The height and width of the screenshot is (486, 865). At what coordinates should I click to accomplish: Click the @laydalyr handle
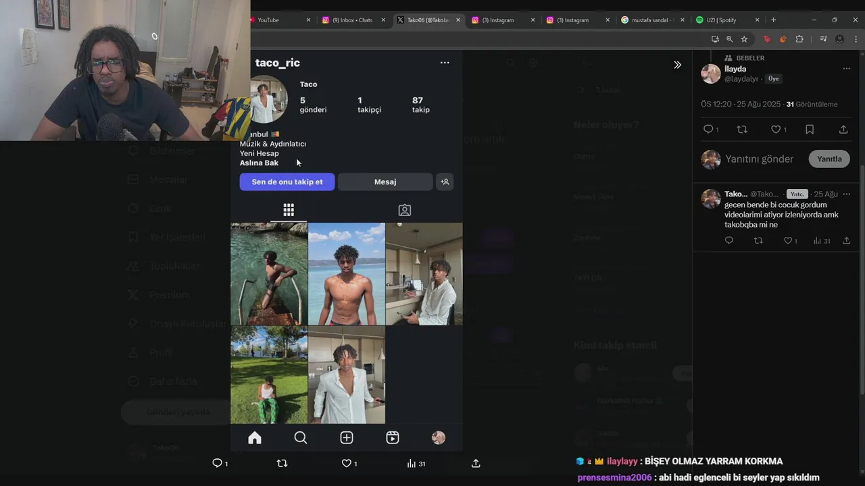click(x=742, y=79)
